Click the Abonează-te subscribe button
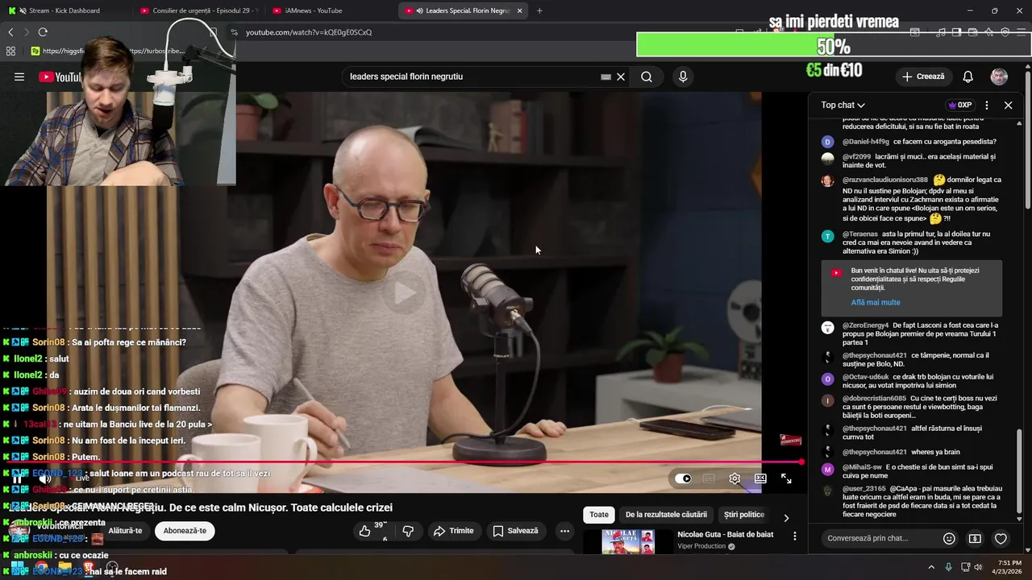This screenshot has height=580, width=1032. coord(185,531)
